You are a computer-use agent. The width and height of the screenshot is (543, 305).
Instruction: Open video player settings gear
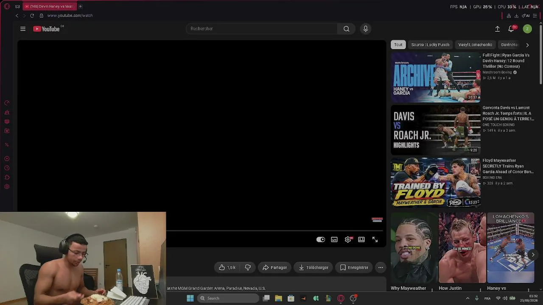pos(348,240)
